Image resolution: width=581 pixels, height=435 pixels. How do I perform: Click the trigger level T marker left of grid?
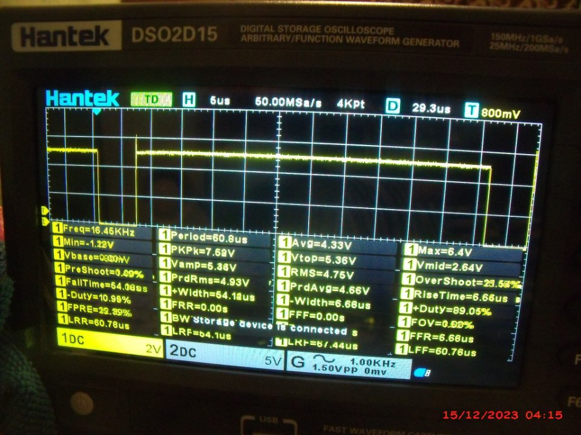coord(45,211)
